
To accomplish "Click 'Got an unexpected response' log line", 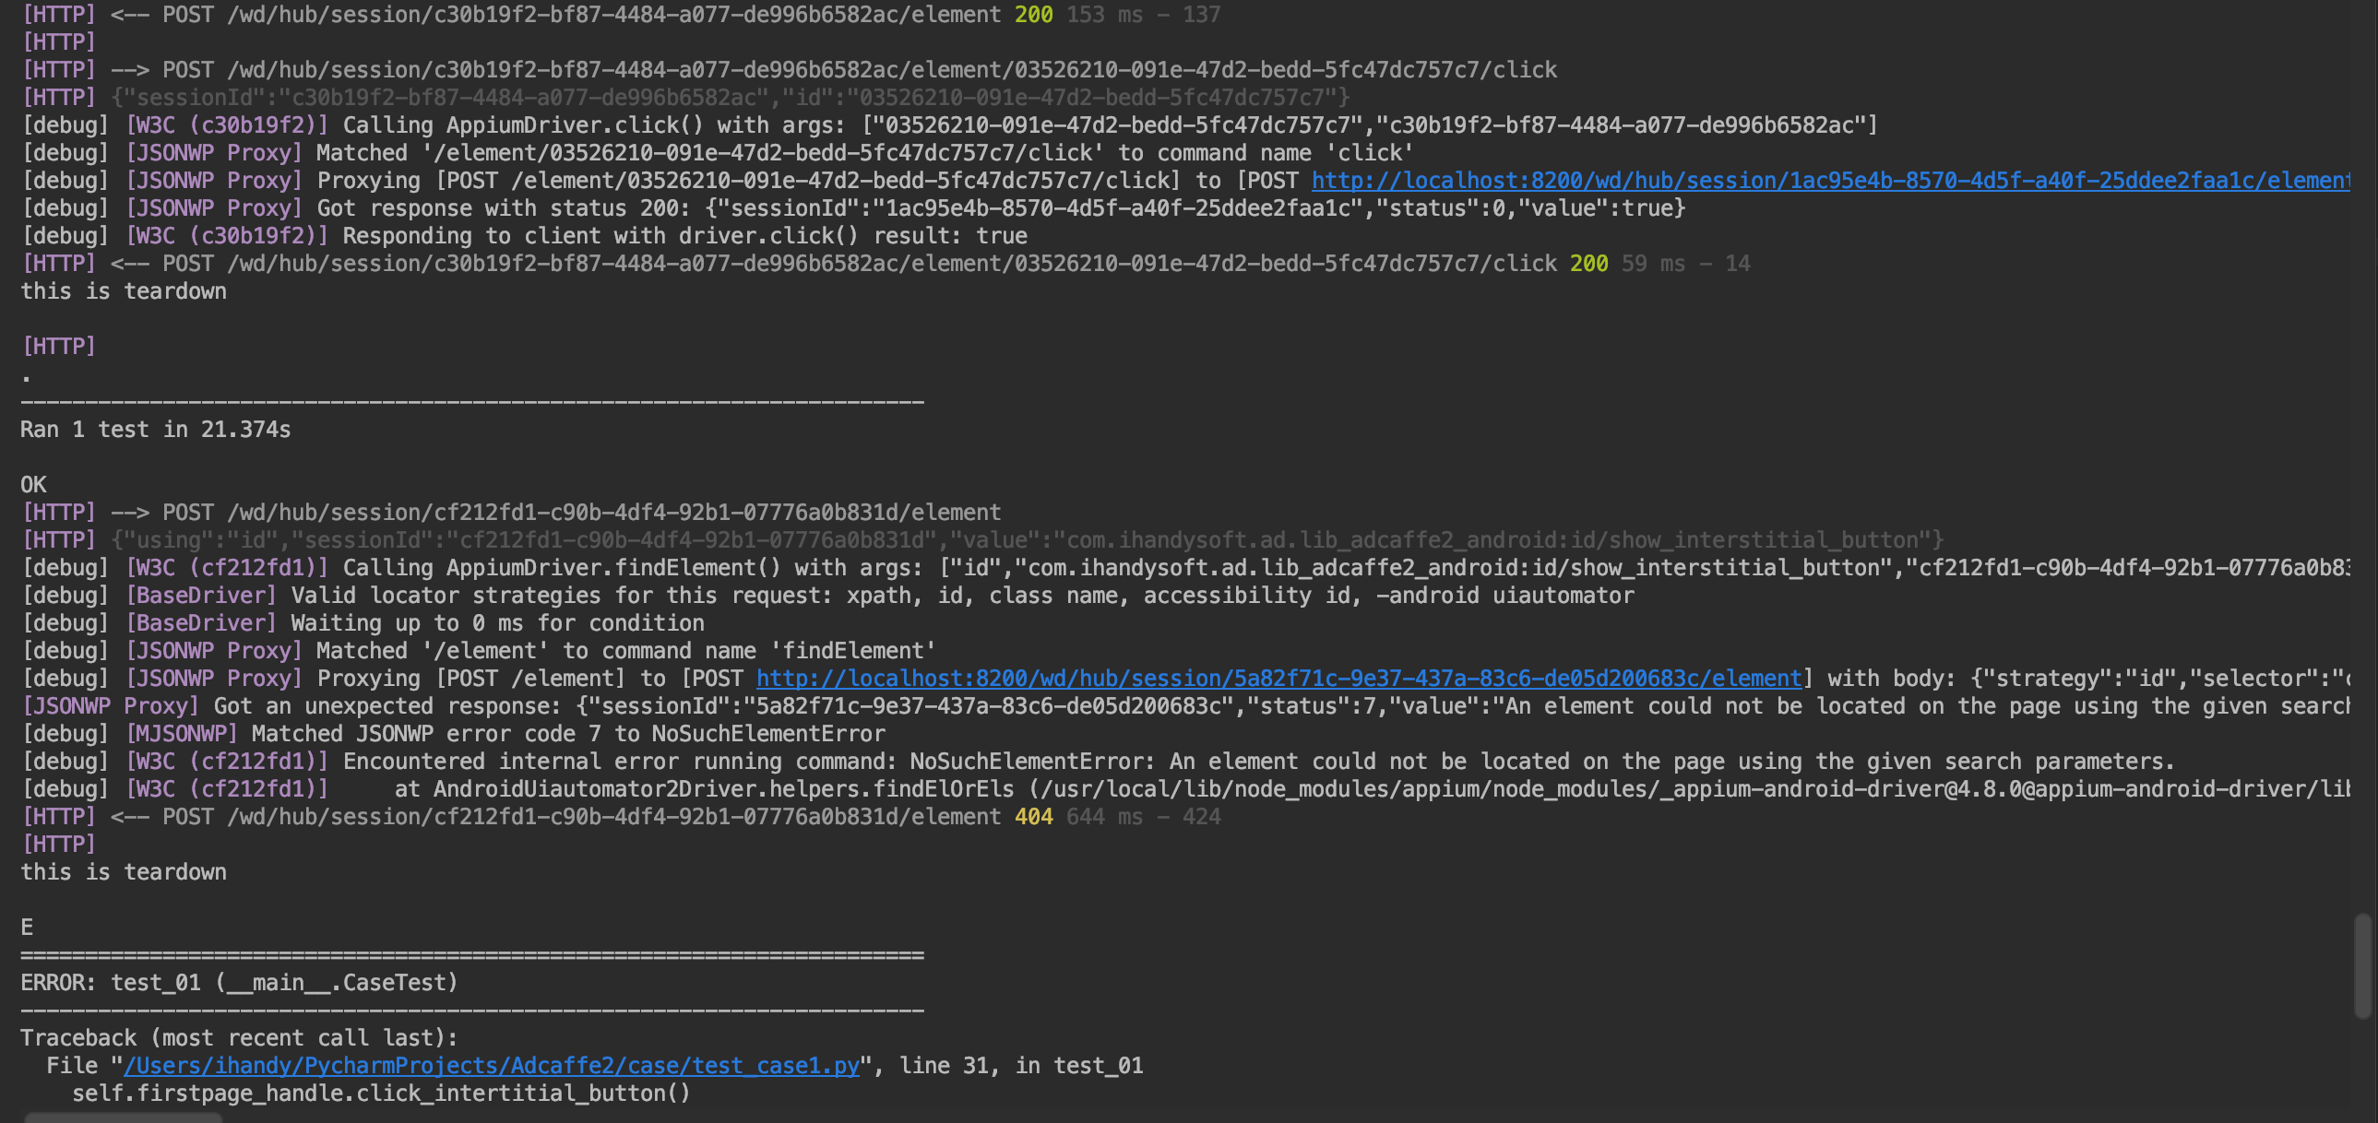I will click(1185, 707).
